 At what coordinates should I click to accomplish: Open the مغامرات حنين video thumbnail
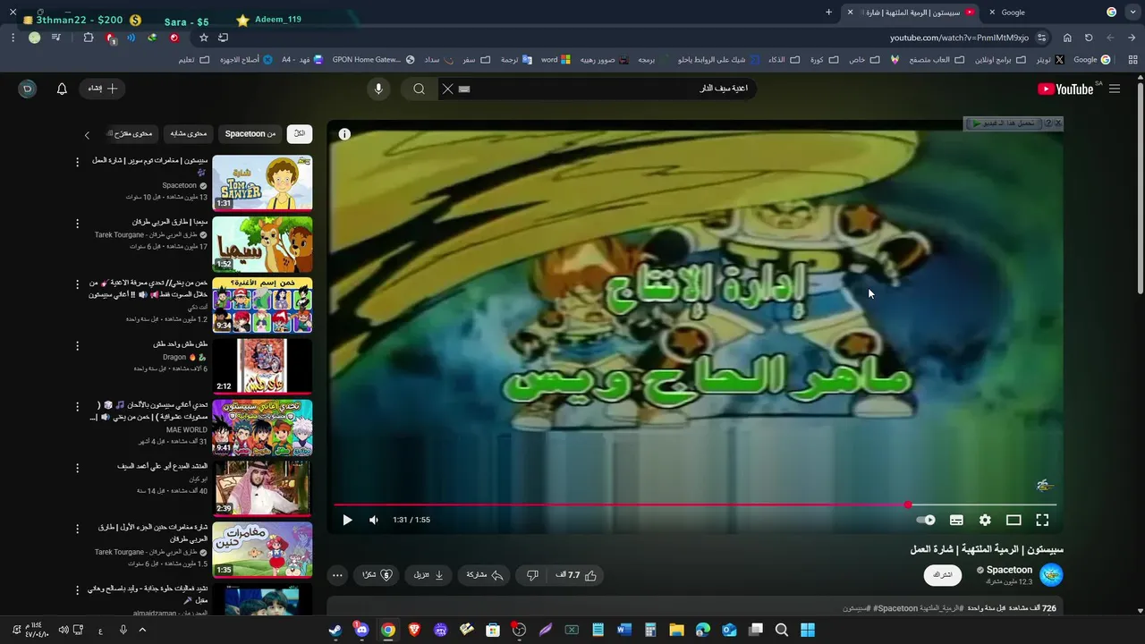262,549
